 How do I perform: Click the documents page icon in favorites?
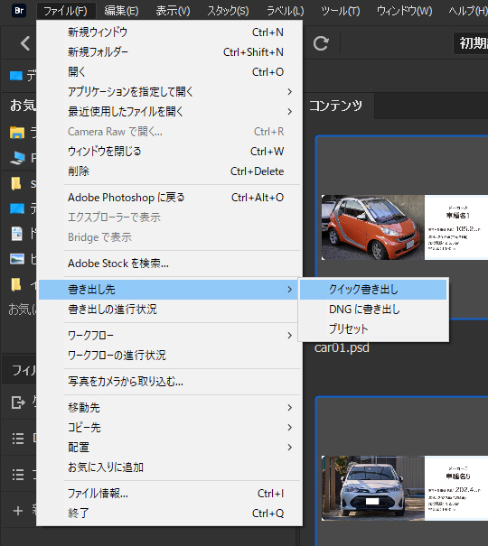tap(17, 234)
